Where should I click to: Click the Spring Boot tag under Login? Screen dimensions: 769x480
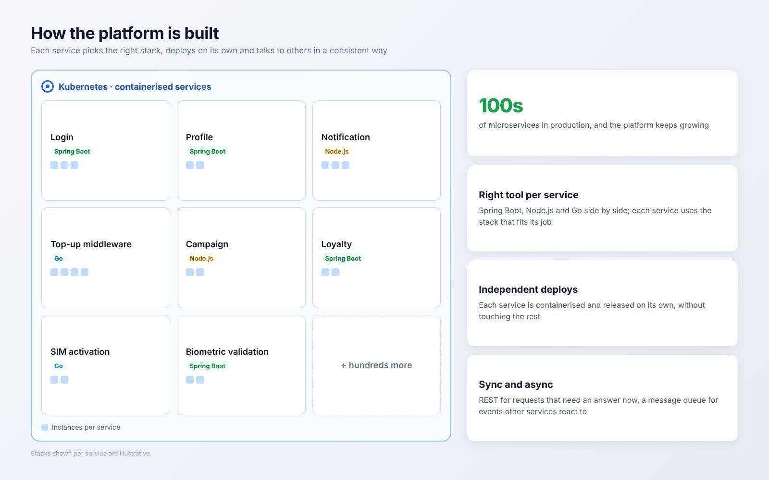[72, 151]
